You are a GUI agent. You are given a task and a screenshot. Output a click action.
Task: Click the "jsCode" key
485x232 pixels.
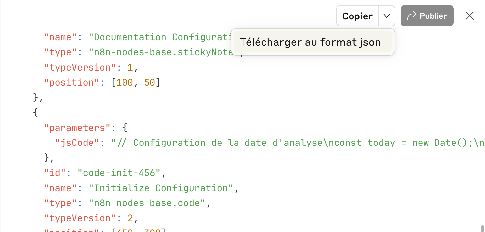77,143
